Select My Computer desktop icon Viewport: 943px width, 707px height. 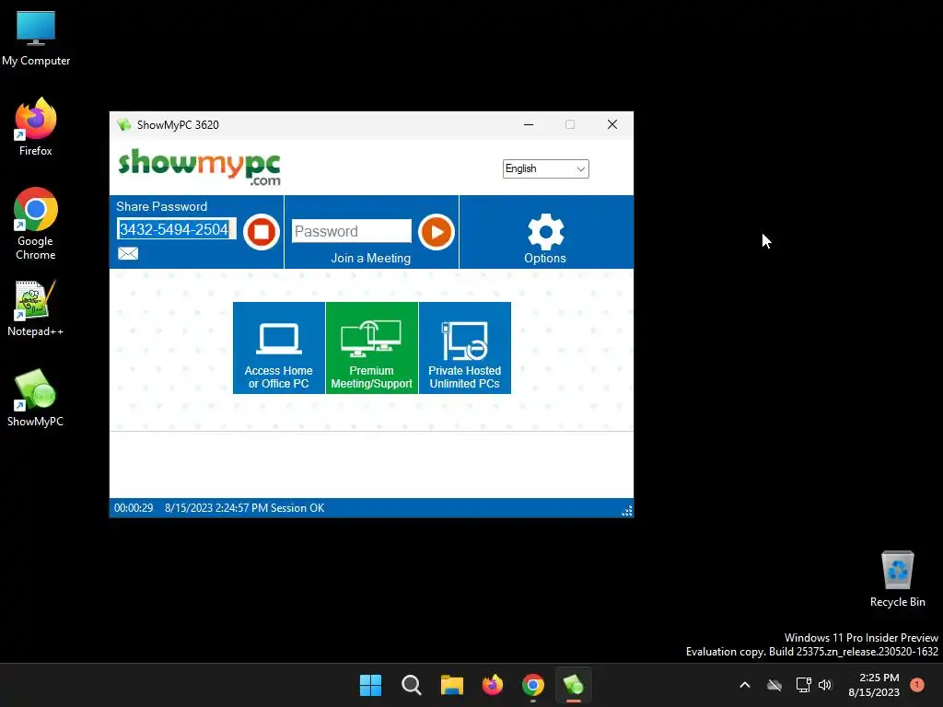pos(36,39)
